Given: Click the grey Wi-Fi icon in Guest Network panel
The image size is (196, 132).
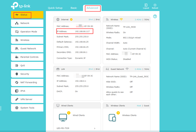Looking at the screenshot, I should (x=127, y=69).
